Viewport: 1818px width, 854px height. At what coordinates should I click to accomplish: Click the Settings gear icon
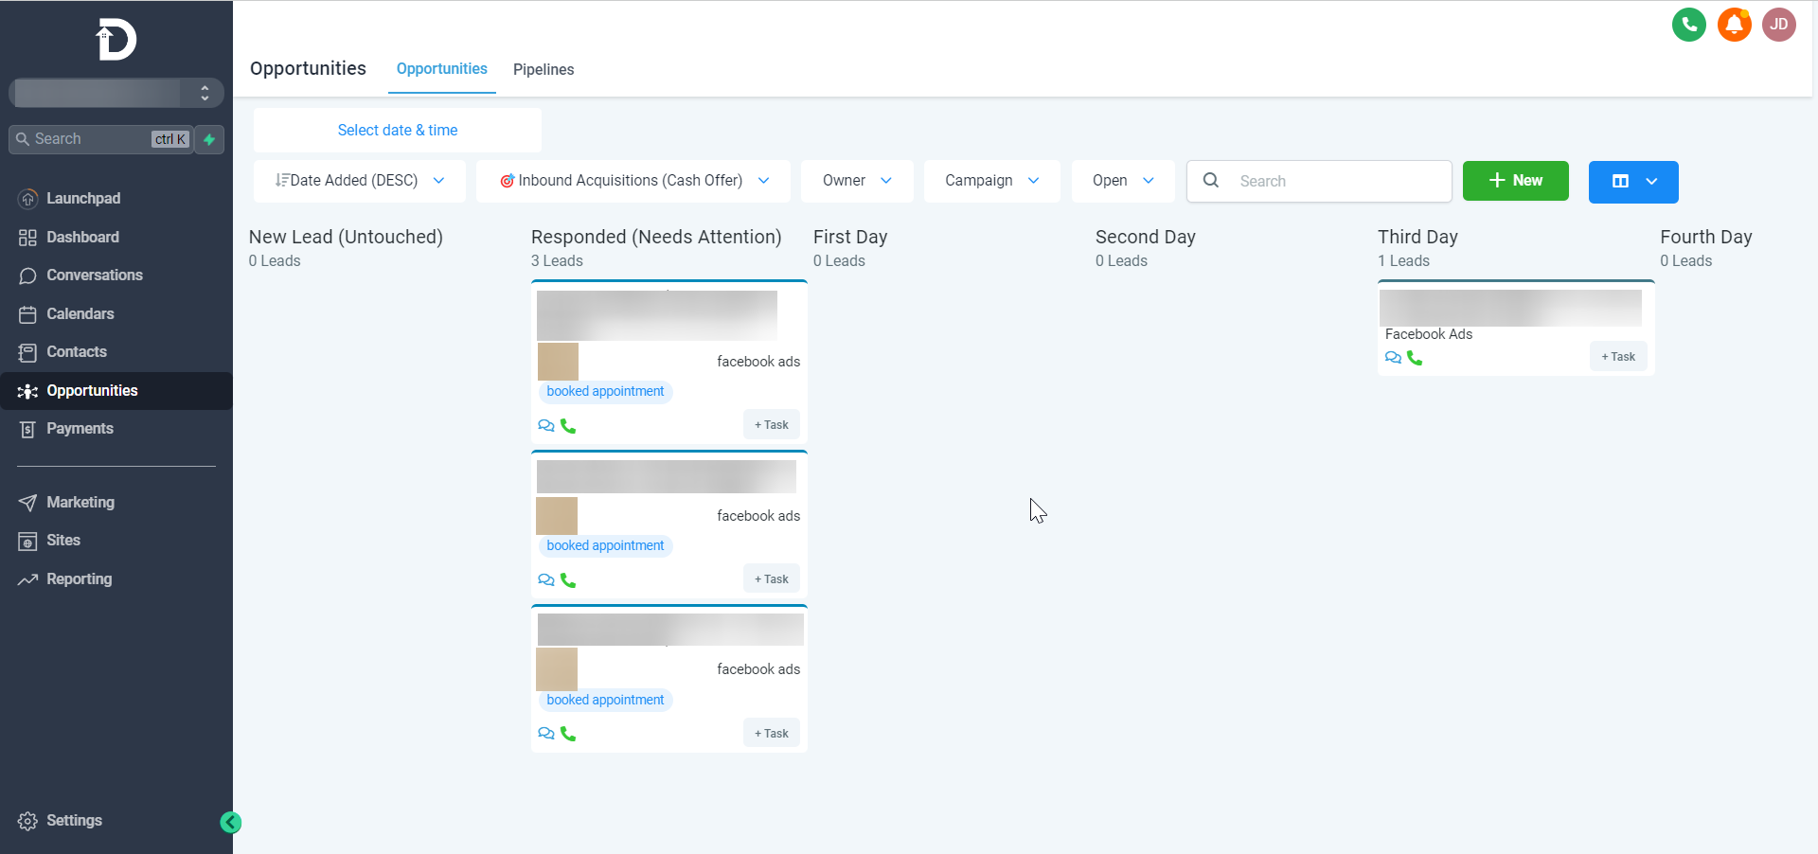[x=27, y=821]
